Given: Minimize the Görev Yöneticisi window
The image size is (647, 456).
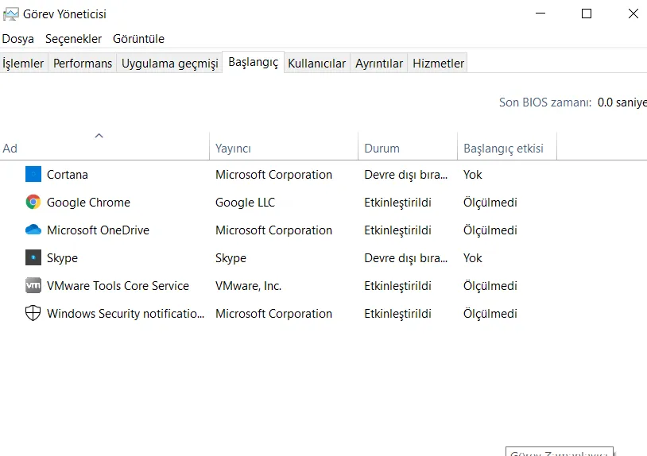Looking at the screenshot, I should coord(540,14).
